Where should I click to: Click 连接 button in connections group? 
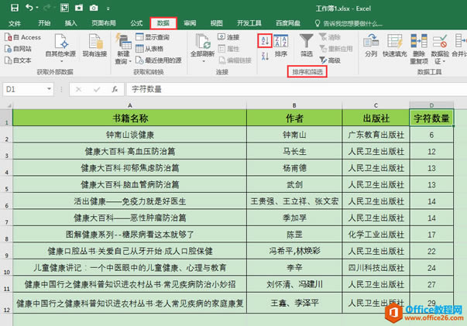pos(228,37)
